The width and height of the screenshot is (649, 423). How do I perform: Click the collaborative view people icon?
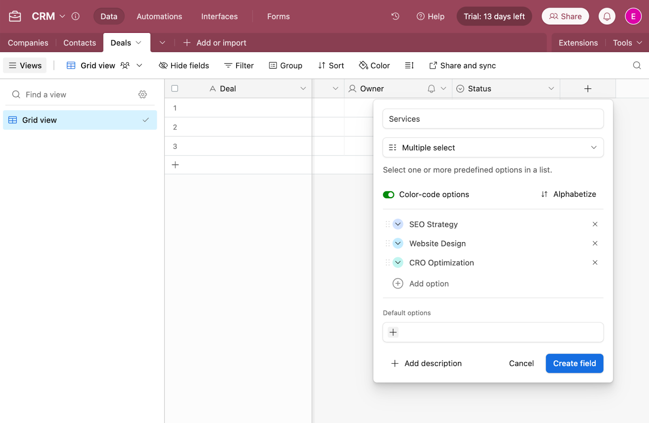[x=125, y=65]
